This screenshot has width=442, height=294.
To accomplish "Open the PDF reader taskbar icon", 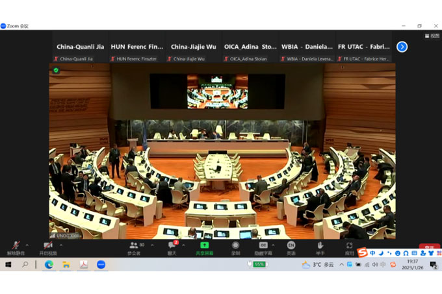I will point(84,264).
